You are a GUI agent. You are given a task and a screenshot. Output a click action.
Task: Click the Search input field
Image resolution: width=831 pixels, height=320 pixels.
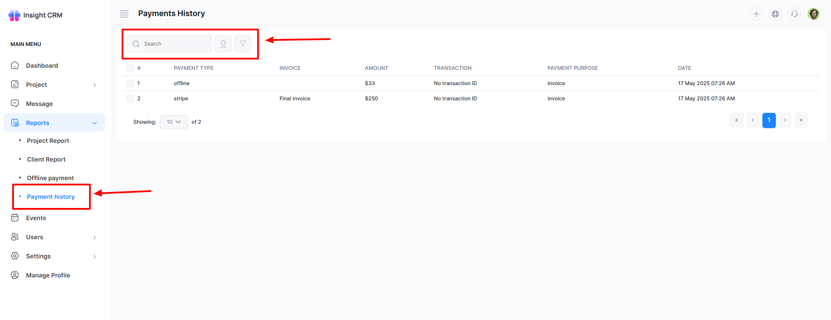(174, 44)
